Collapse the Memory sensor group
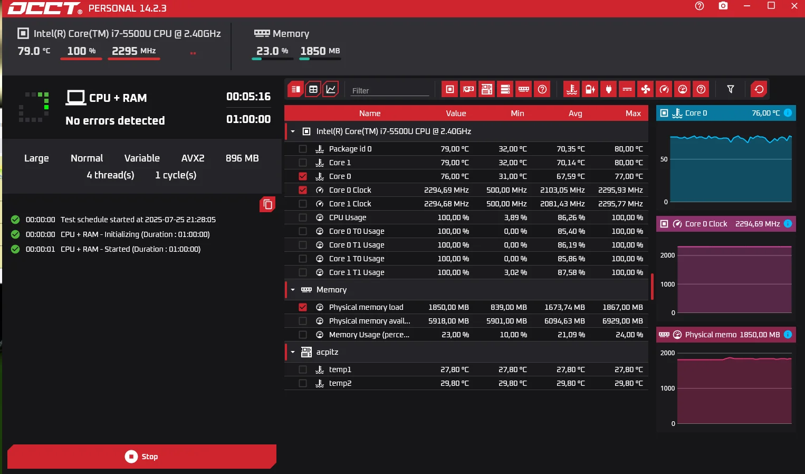The image size is (805, 474). [x=293, y=290]
